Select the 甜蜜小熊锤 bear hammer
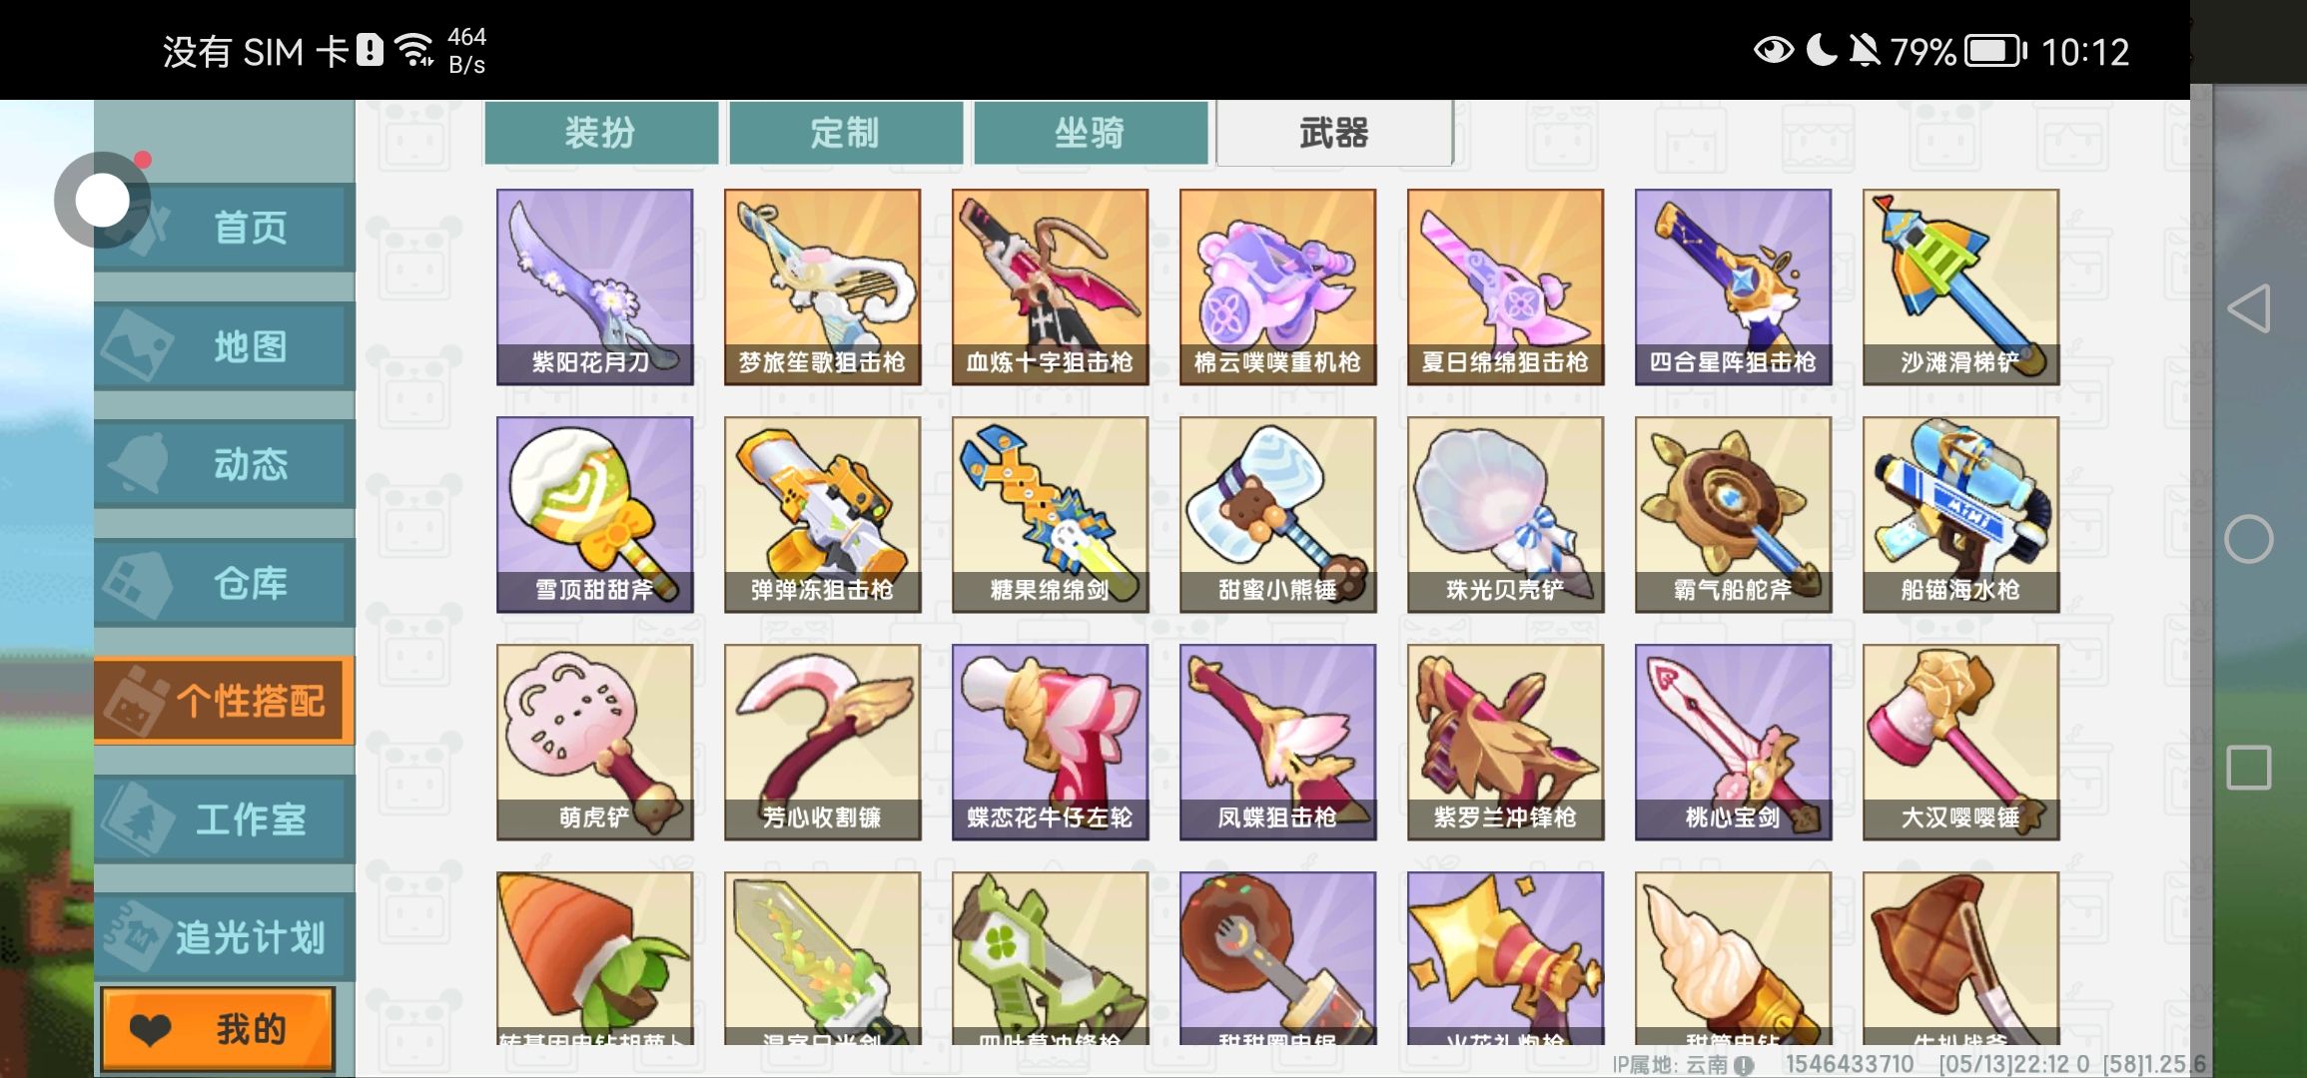This screenshot has height=1078, width=2307. pos(1277,515)
